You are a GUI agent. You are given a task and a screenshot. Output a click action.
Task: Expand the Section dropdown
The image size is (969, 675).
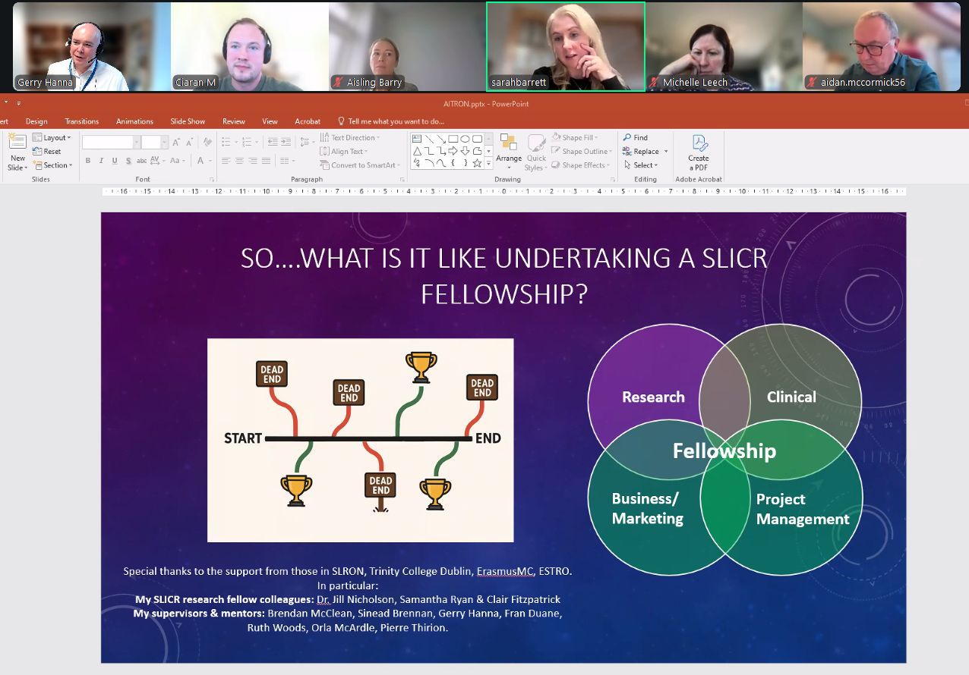pyautogui.click(x=53, y=165)
